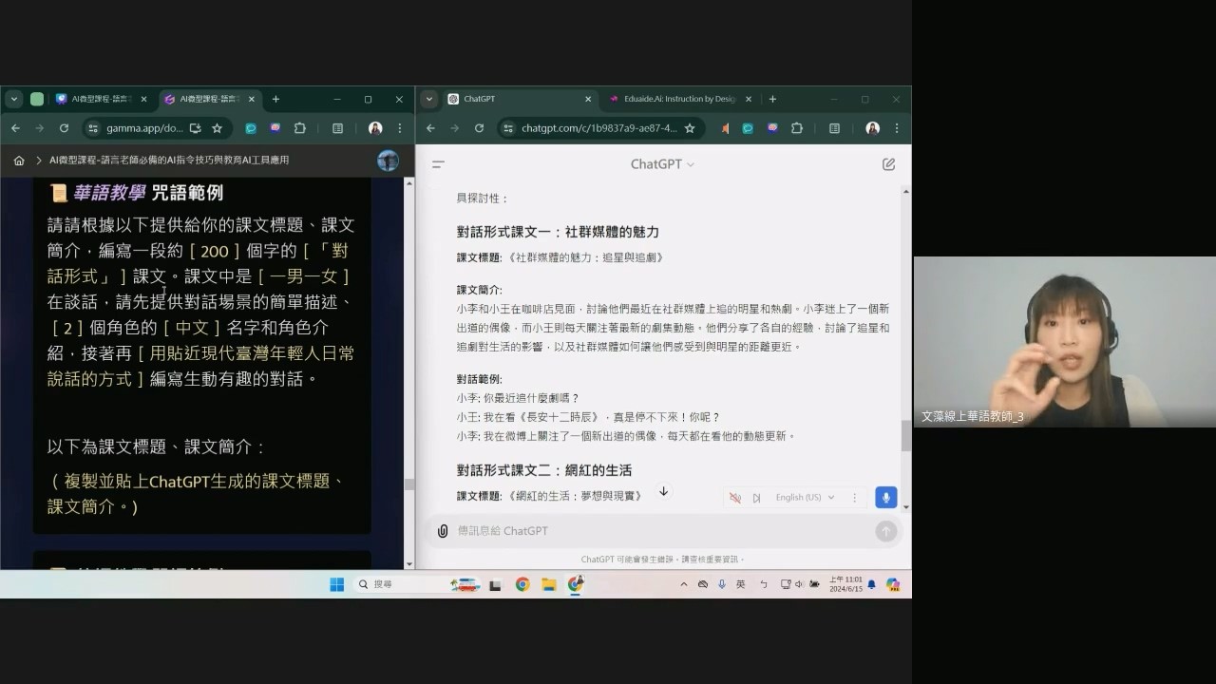Expand the English (US) language dropdown
This screenshot has width=1216, height=684.
pyautogui.click(x=805, y=498)
